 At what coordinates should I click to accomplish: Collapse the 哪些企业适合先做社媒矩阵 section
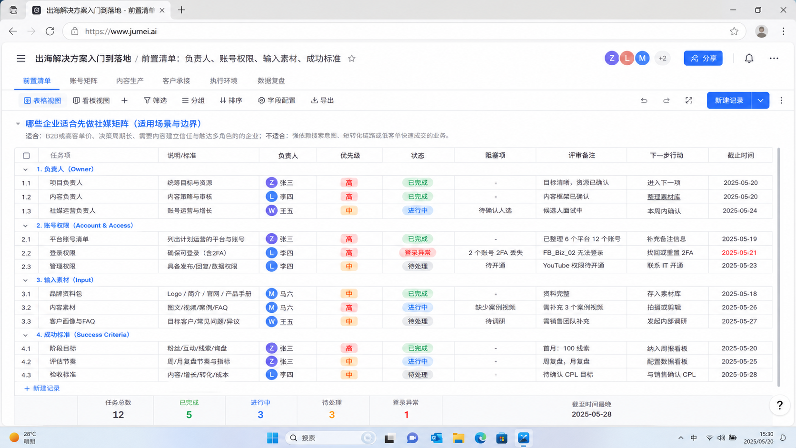pyautogui.click(x=18, y=124)
